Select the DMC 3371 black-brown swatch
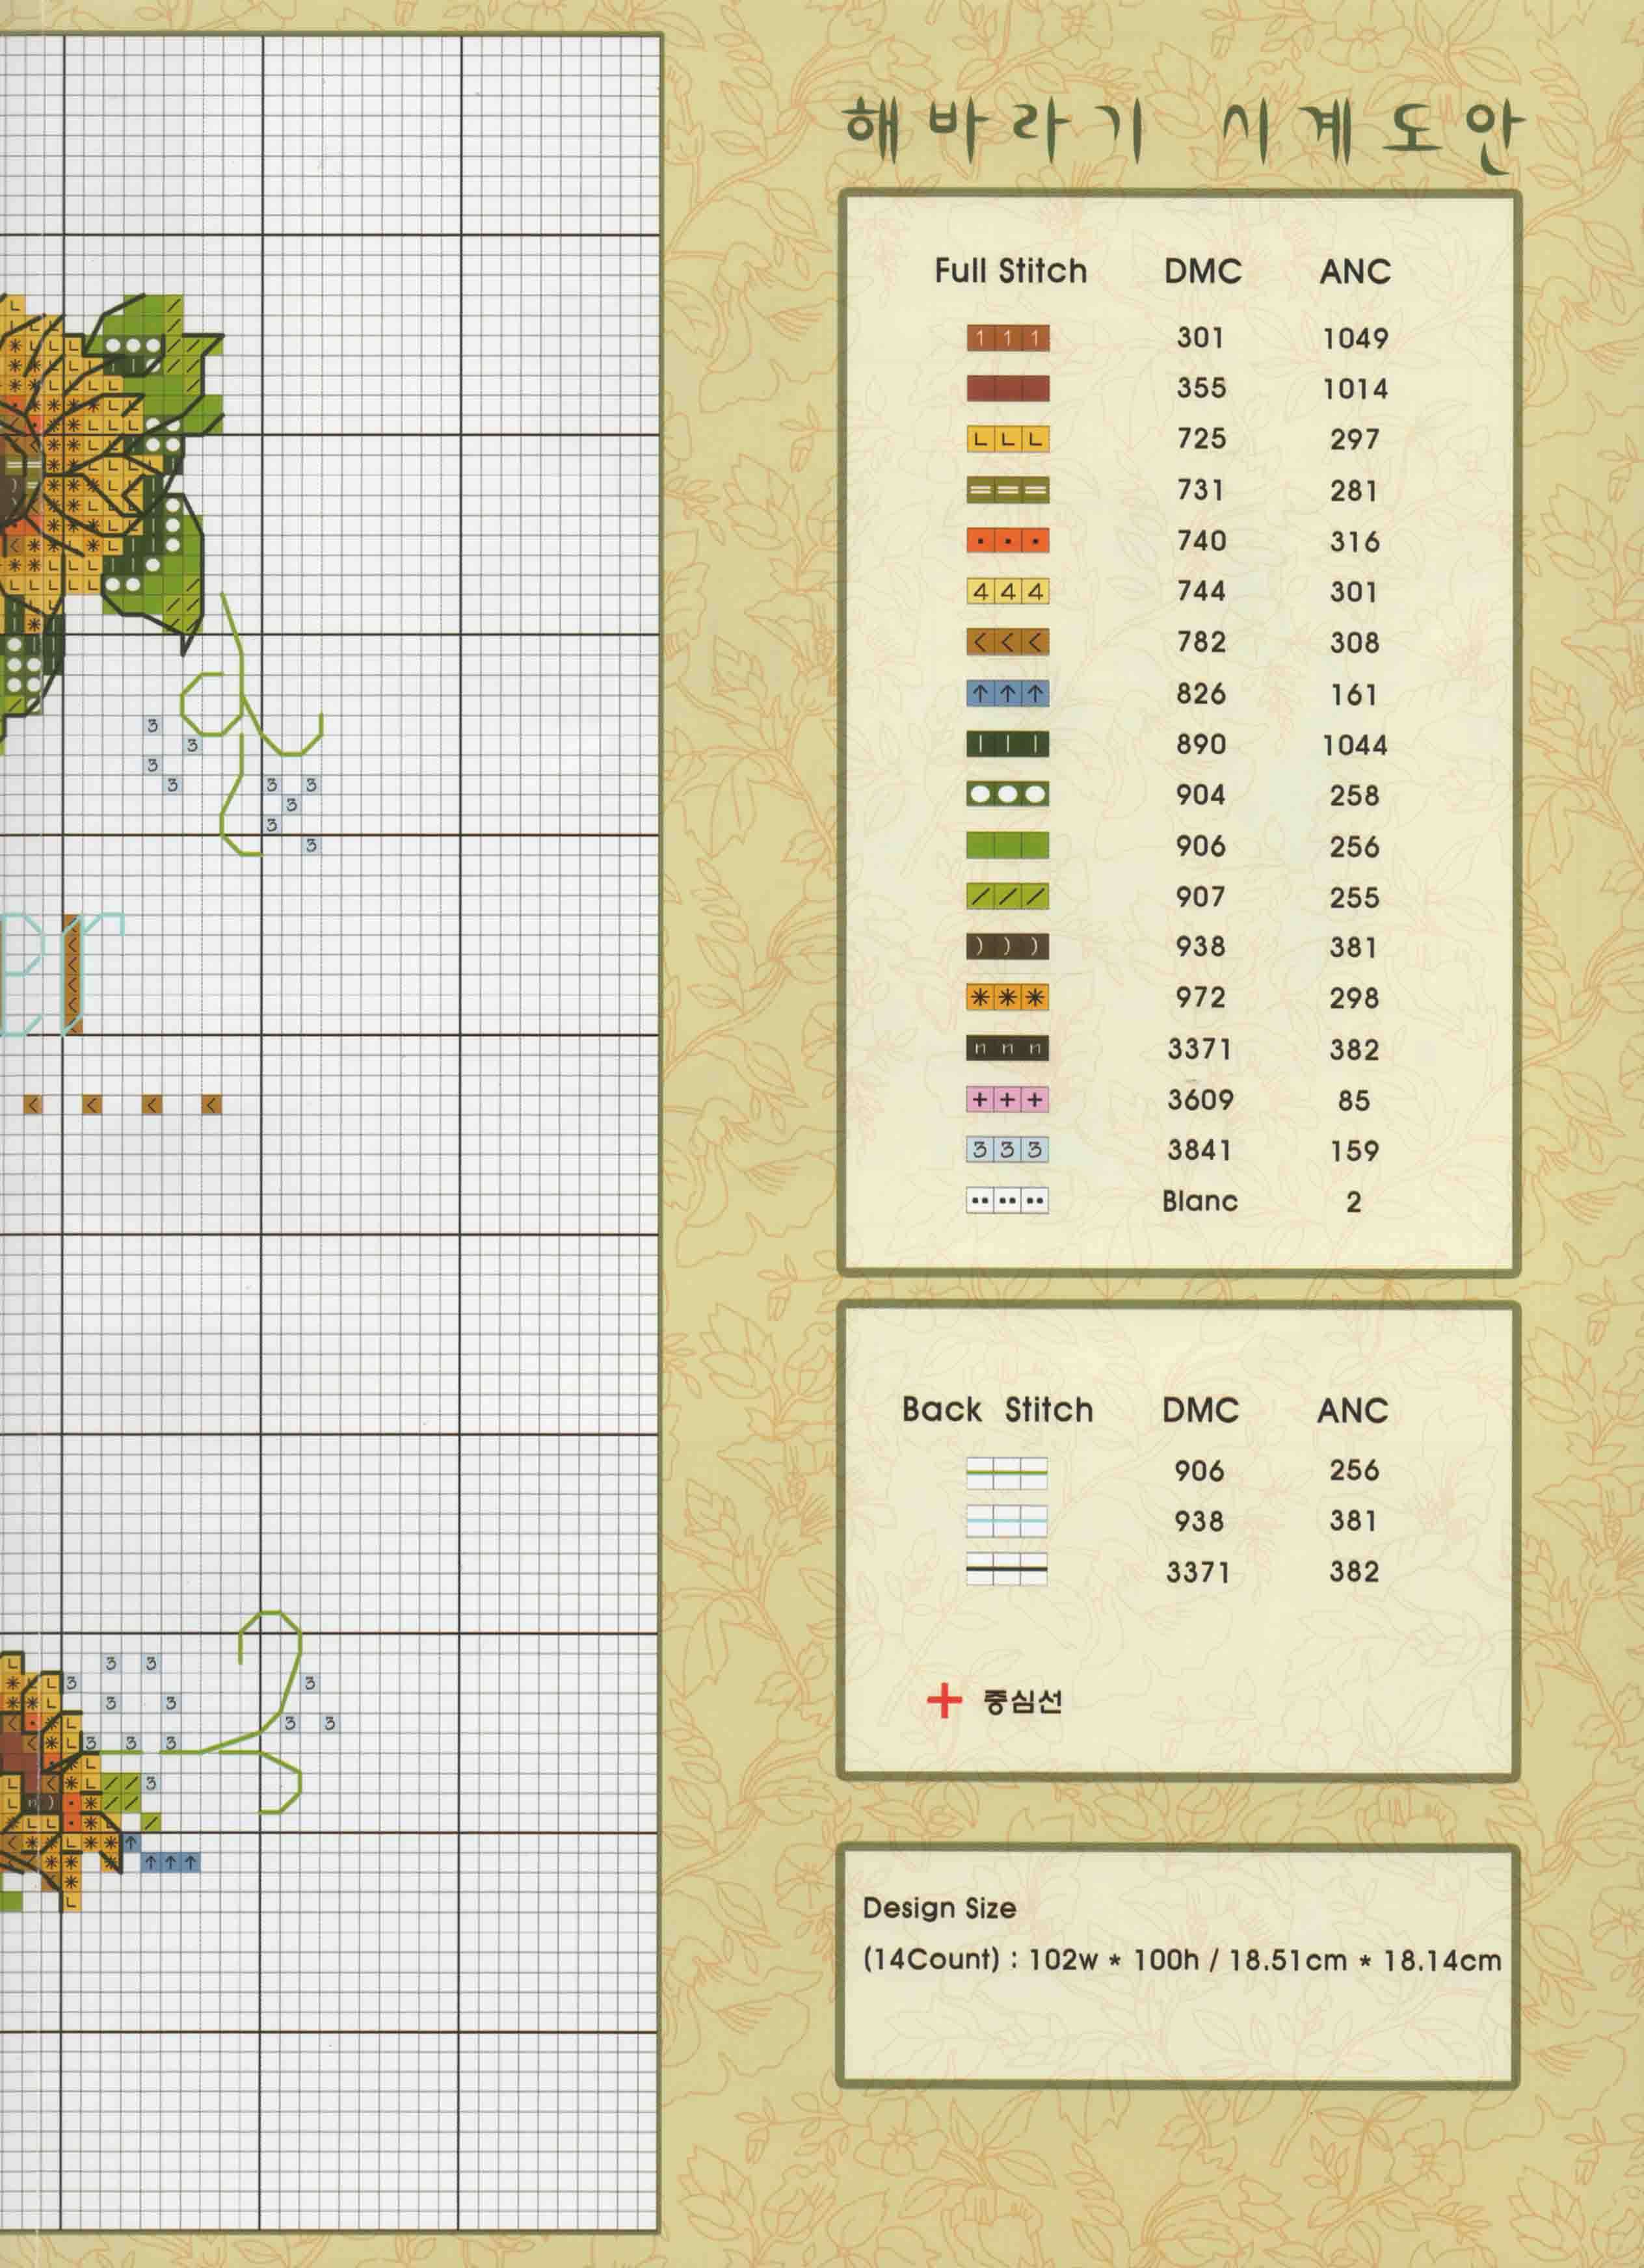This screenshot has height=2268, width=1644. [x=1007, y=1048]
